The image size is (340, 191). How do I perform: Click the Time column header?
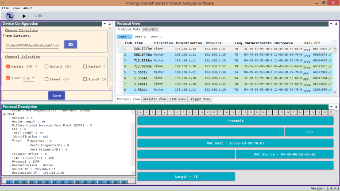[x=143, y=43]
